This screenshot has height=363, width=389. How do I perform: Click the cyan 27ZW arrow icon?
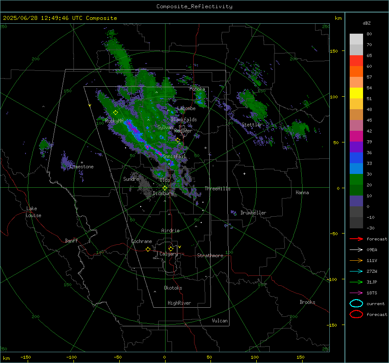click(356, 271)
